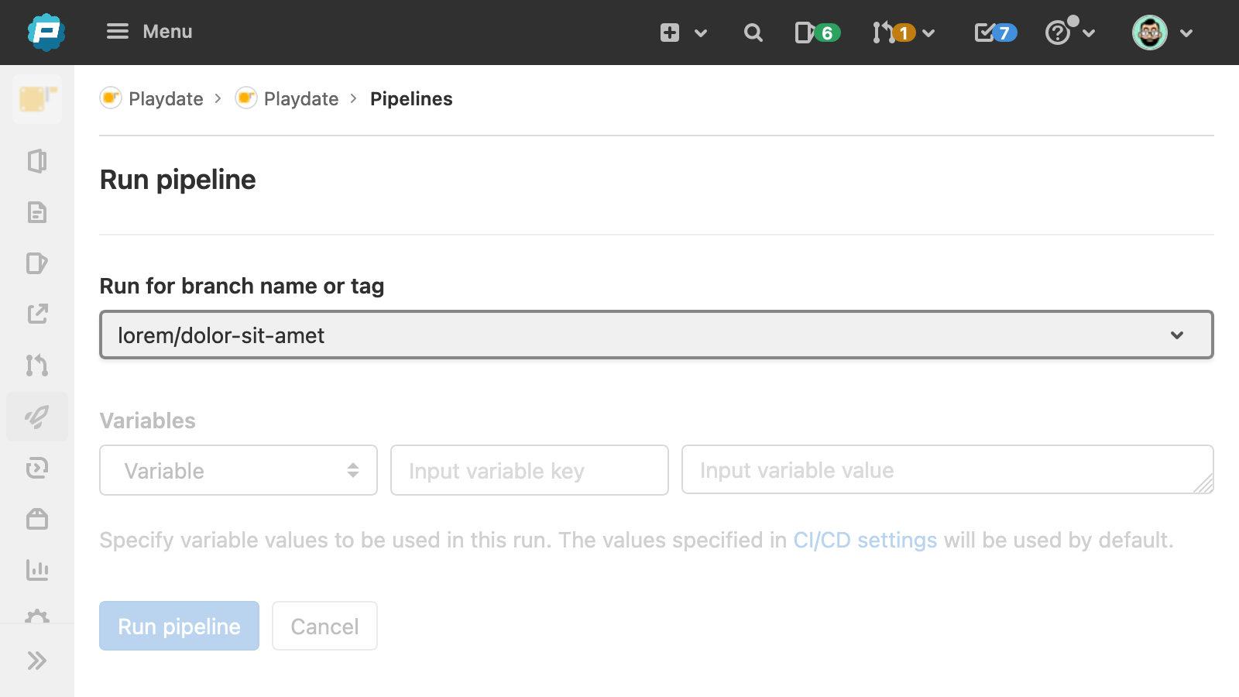The width and height of the screenshot is (1239, 697).
Task: Go to Pipelines breadcrumb
Action: pos(411,99)
